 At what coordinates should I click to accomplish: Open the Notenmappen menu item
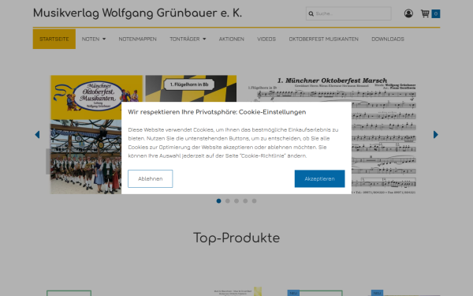pyautogui.click(x=137, y=39)
